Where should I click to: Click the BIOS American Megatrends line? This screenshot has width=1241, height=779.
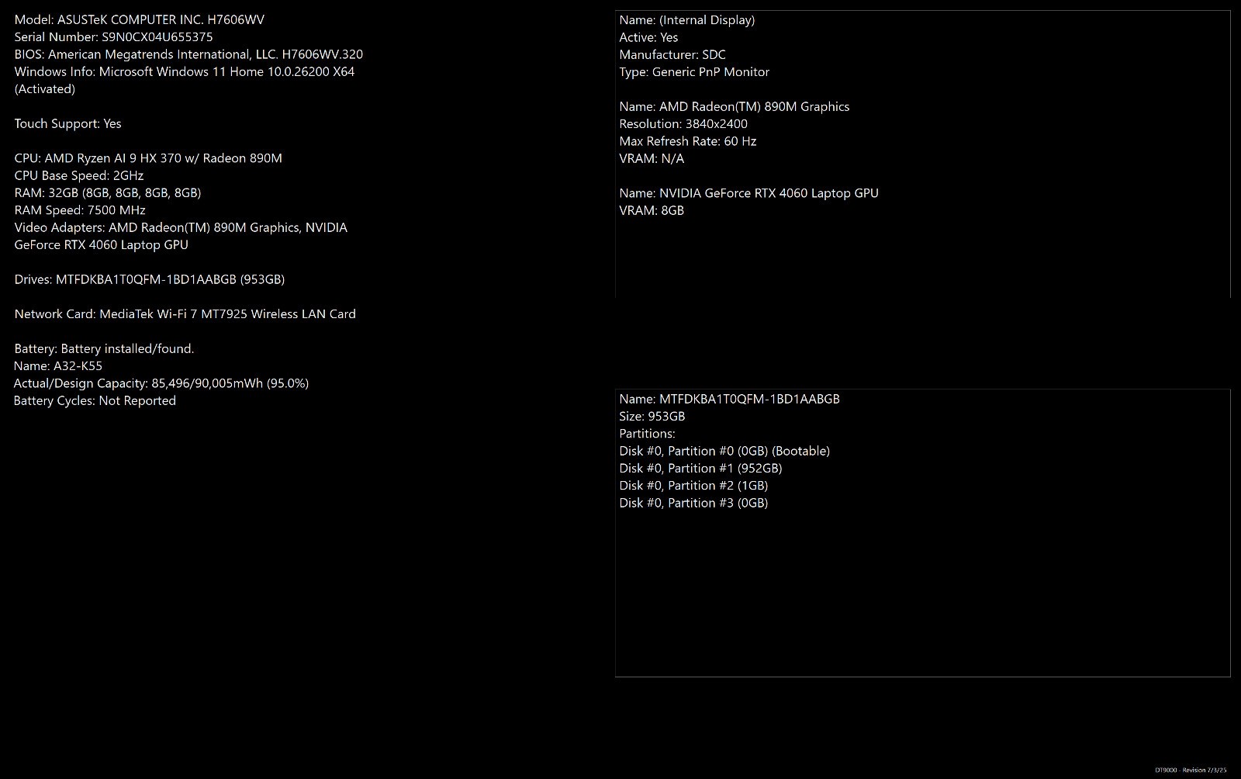point(188,54)
